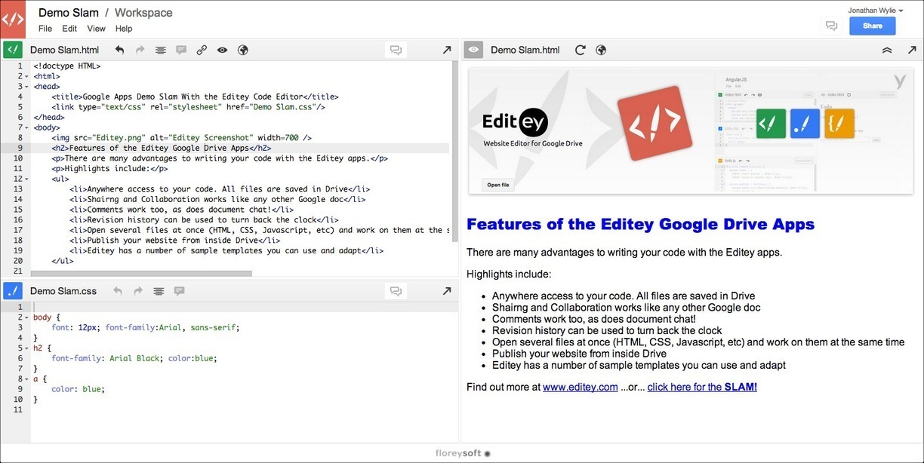Pop out the preview pane with arrow icon
This screenshot has height=463, width=924.
pyautogui.click(x=911, y=51)
